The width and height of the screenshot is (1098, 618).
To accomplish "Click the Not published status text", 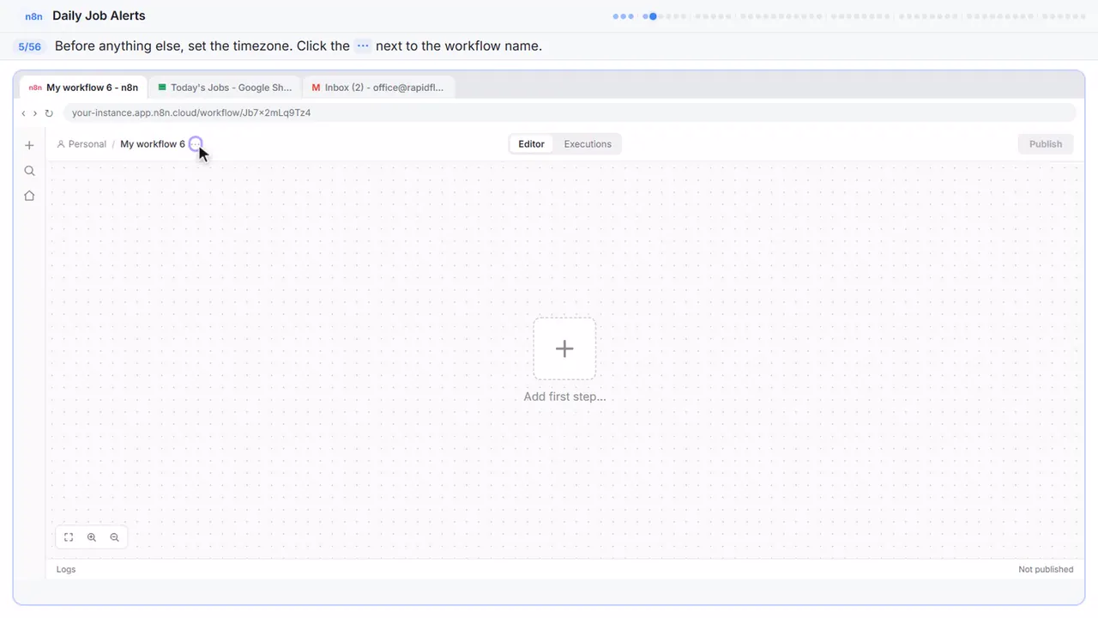I will [x=1046, y=569].
